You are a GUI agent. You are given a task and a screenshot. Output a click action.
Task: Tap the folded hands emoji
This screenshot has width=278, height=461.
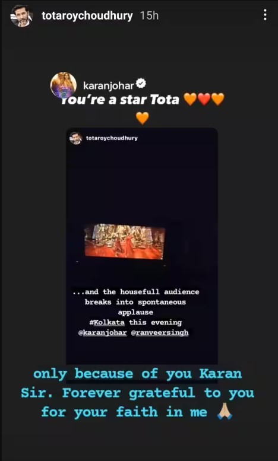point(225,412)
